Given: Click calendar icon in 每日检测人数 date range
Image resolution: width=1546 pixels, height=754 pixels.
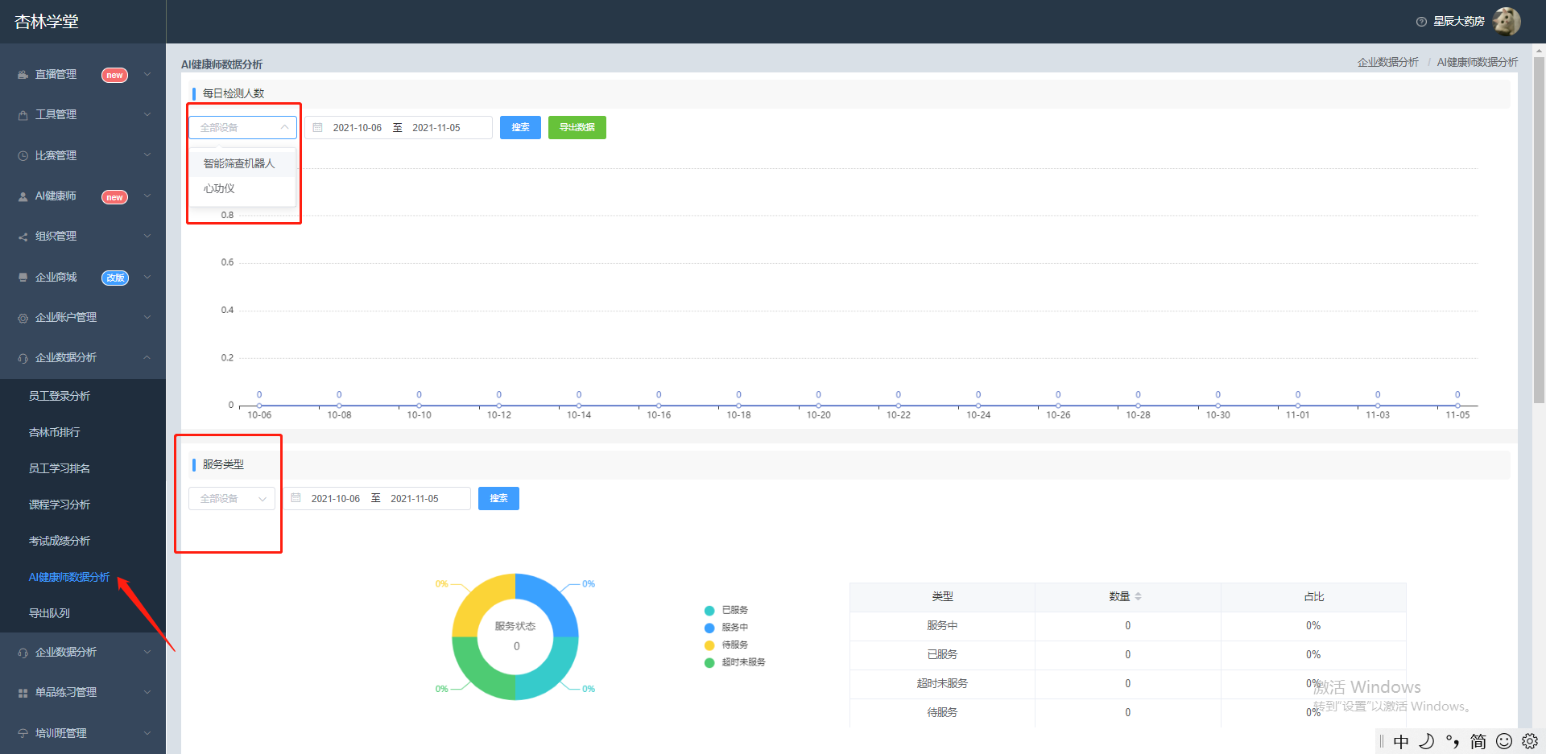Looking at the screenshot, I should click(317, 127).
